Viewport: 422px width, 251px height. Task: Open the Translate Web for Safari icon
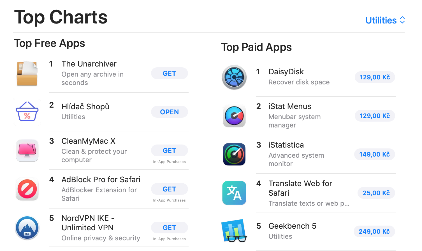(234, 193)
